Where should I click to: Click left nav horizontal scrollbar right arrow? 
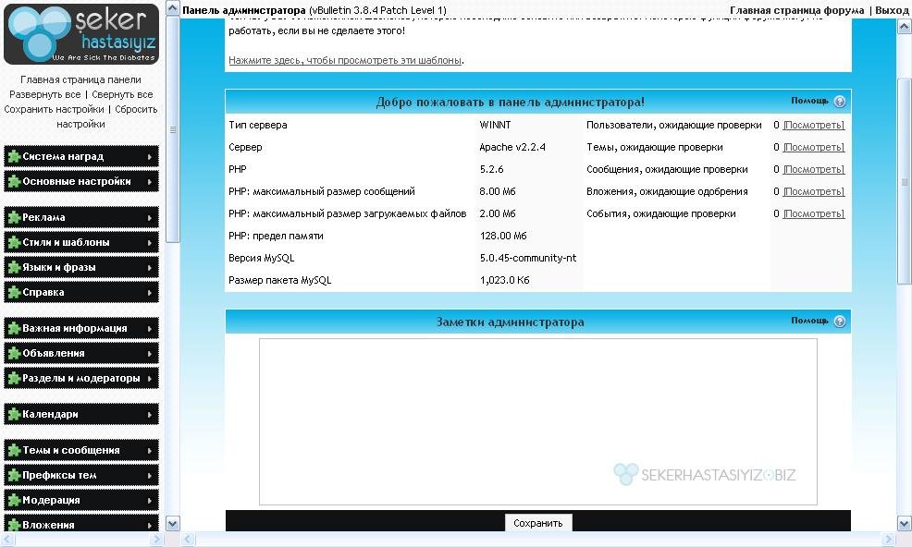pos(156,540)
